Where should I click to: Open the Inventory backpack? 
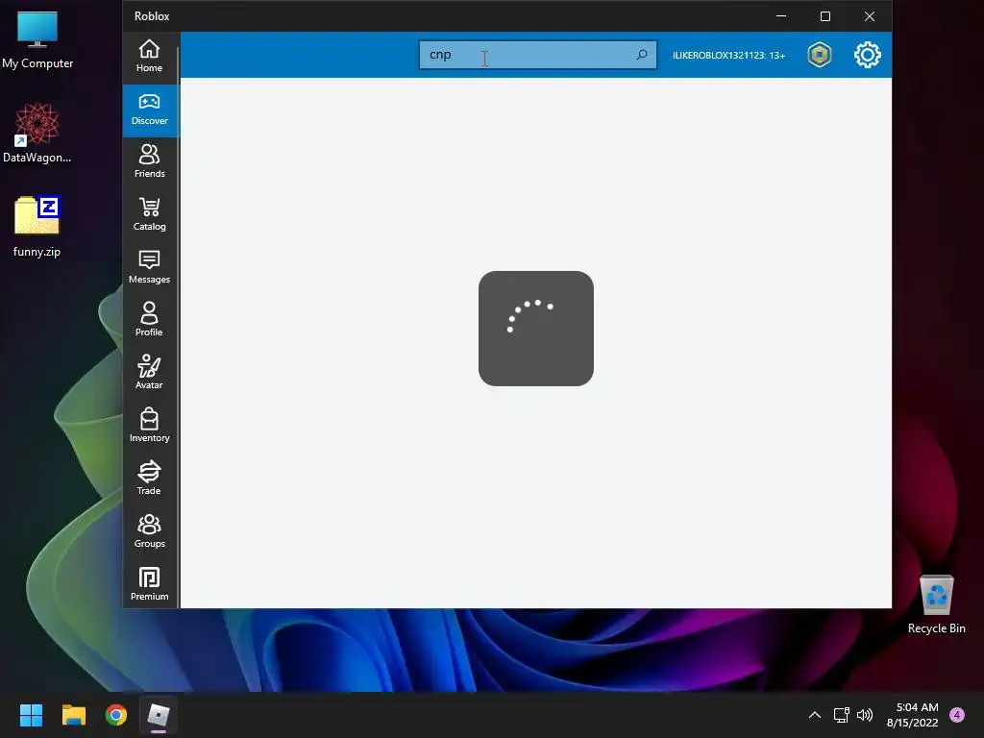[149, 426]
